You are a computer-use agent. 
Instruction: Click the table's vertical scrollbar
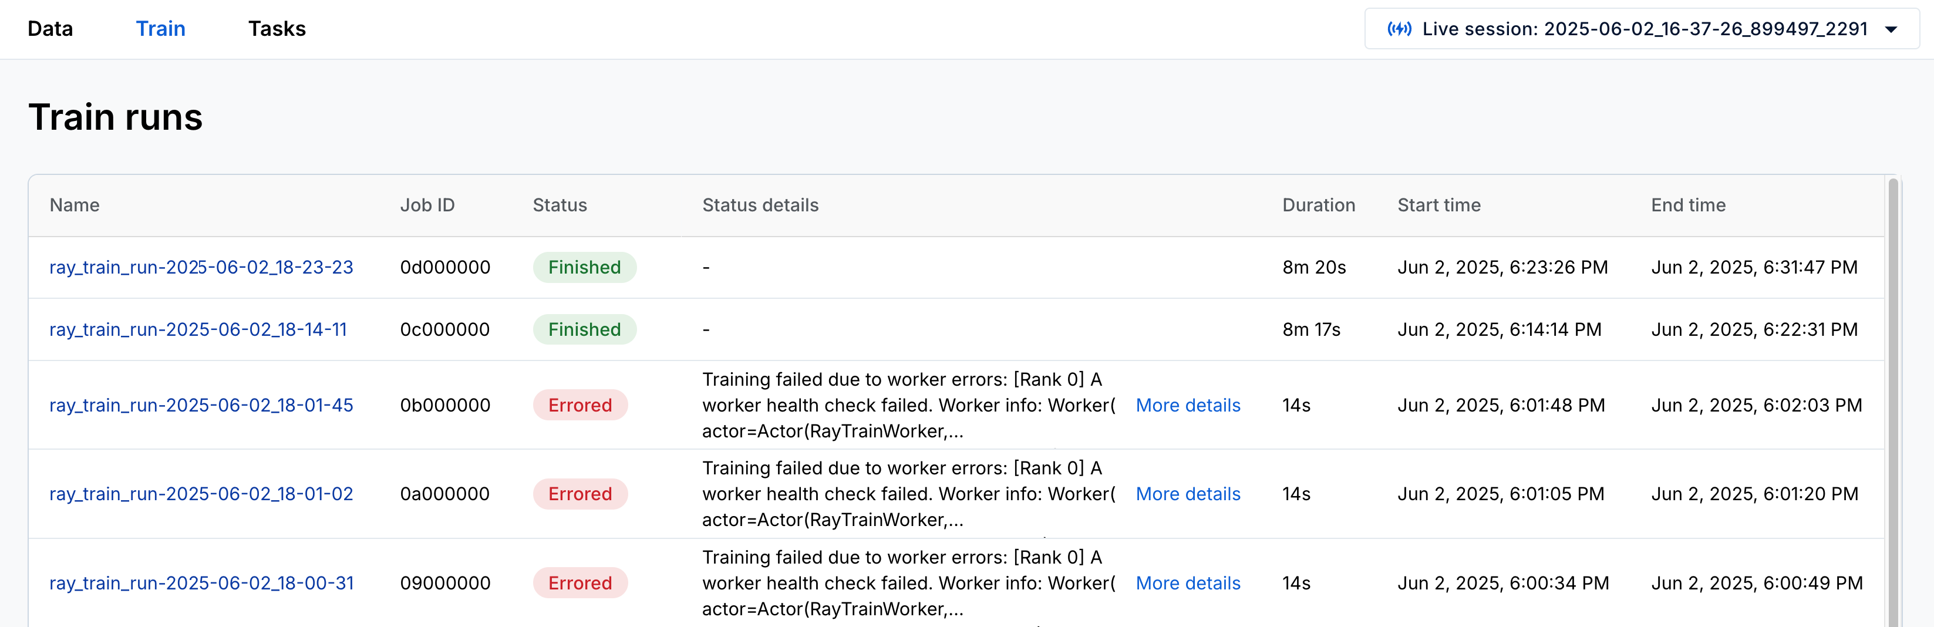click(x=1893, y=402)
